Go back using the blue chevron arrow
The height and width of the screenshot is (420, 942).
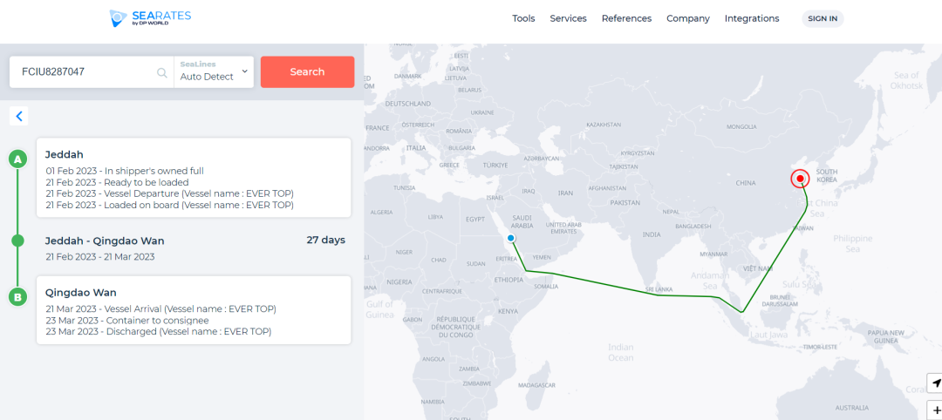click(18, 116)
